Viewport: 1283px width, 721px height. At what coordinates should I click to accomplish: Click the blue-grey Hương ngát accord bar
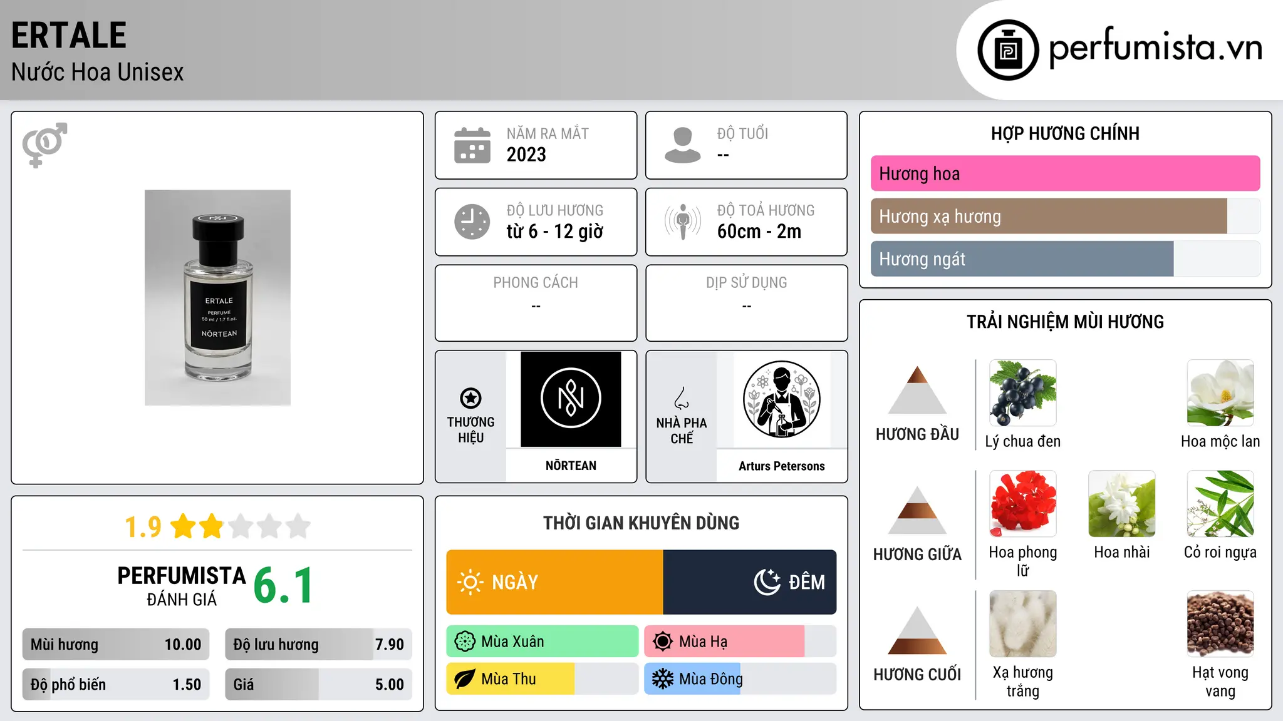point(1022,258)
